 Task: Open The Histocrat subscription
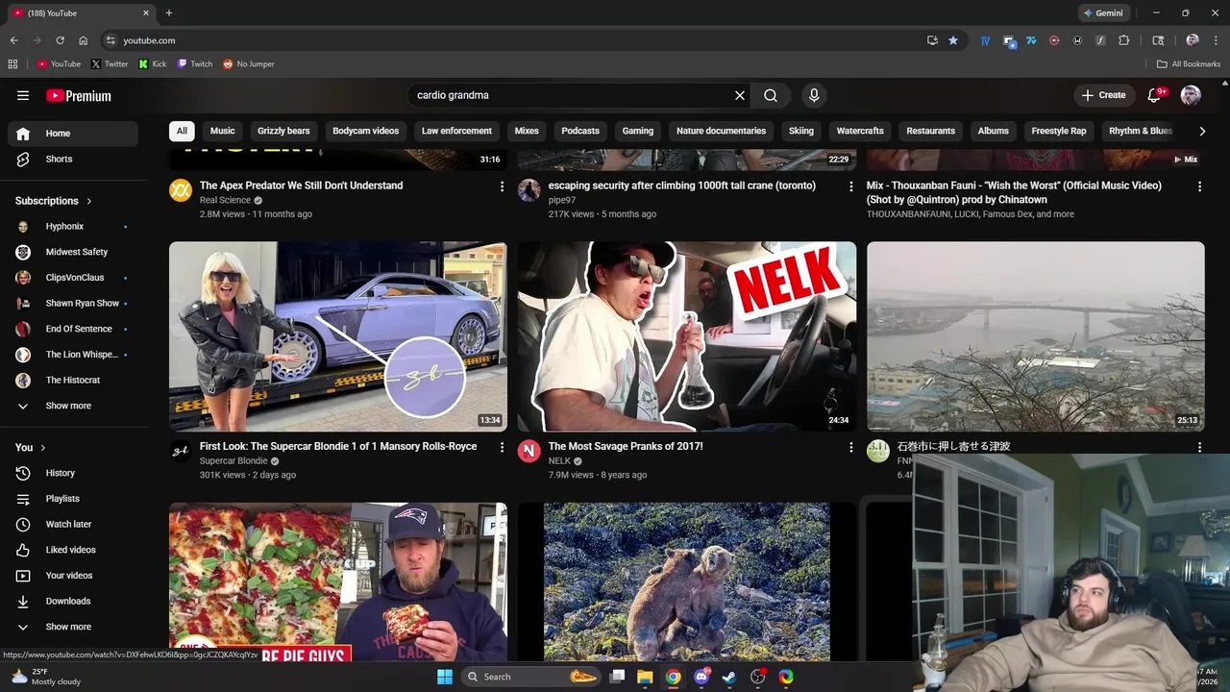[x=73, y=380]
